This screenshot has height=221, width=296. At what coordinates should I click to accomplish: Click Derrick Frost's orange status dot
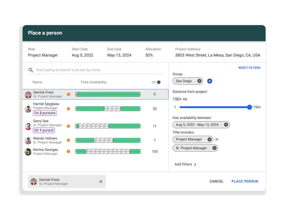pos(69,94)
